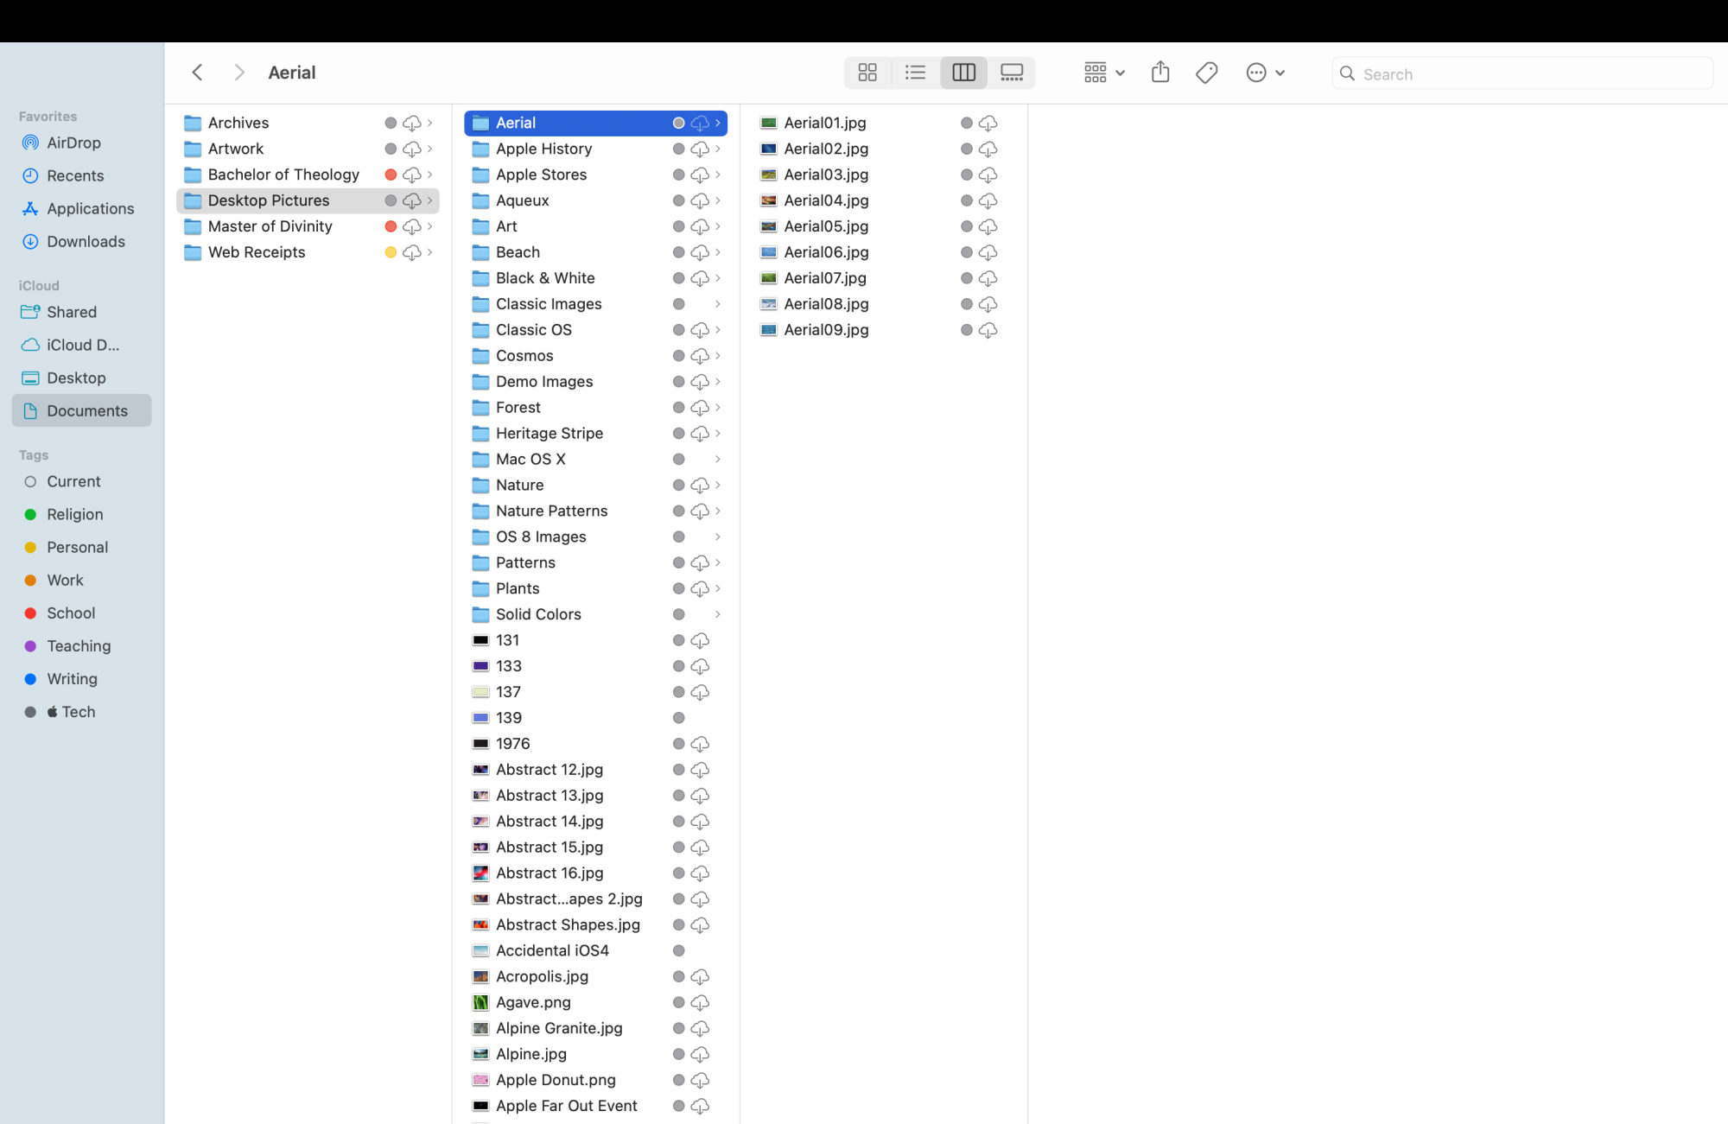Screen dimensions: 1728x1124
Task: Open the Group By dropdown
Action: [x=1103, y=73]
